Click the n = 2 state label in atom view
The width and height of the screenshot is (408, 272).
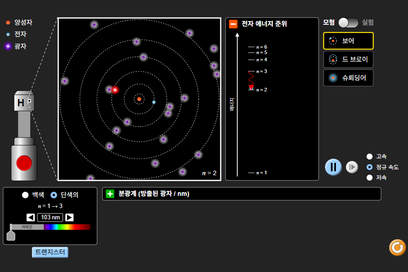(209, 173)
